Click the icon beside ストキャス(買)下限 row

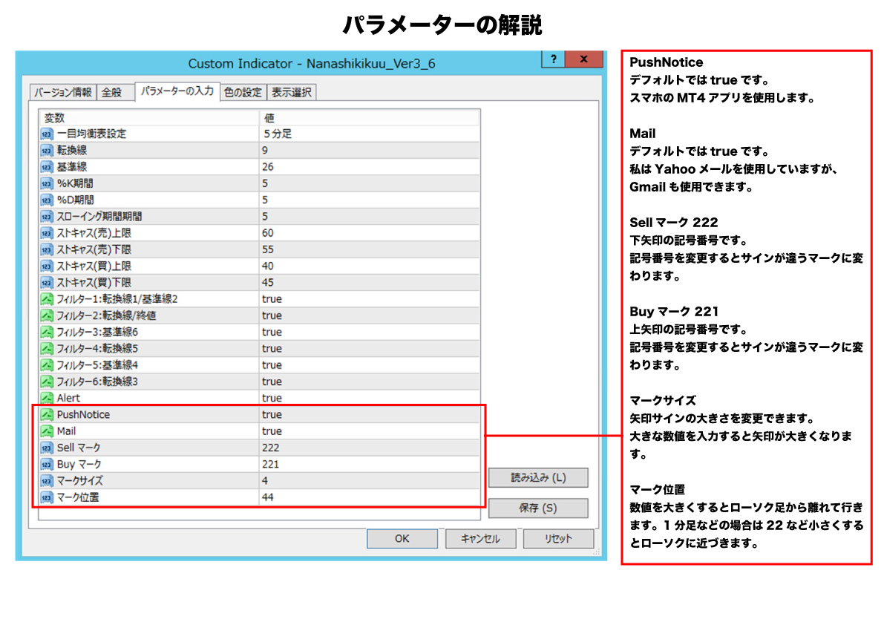(47, 282)
